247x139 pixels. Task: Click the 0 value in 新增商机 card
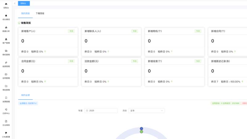tap(149, 41)
